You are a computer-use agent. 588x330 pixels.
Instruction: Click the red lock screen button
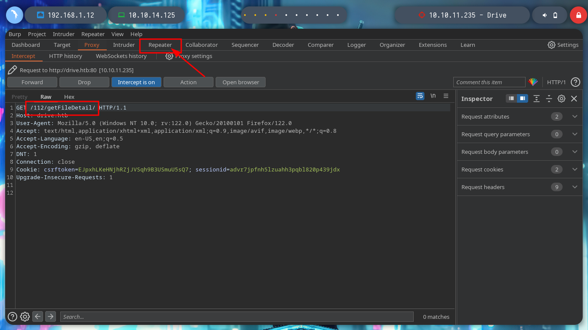(578, 15)
